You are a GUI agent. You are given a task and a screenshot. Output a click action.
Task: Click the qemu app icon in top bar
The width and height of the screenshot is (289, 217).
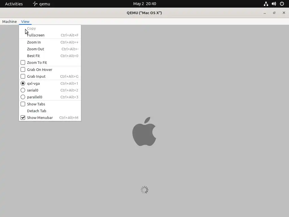pos(35,4)
